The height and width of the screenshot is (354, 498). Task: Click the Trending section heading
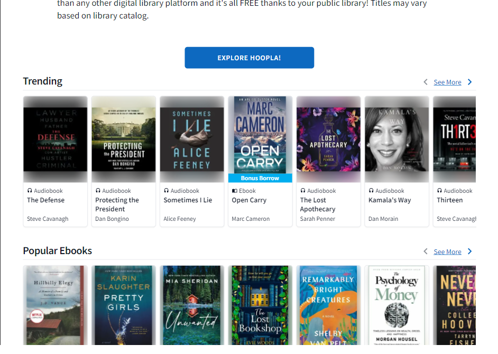[43, 81]
